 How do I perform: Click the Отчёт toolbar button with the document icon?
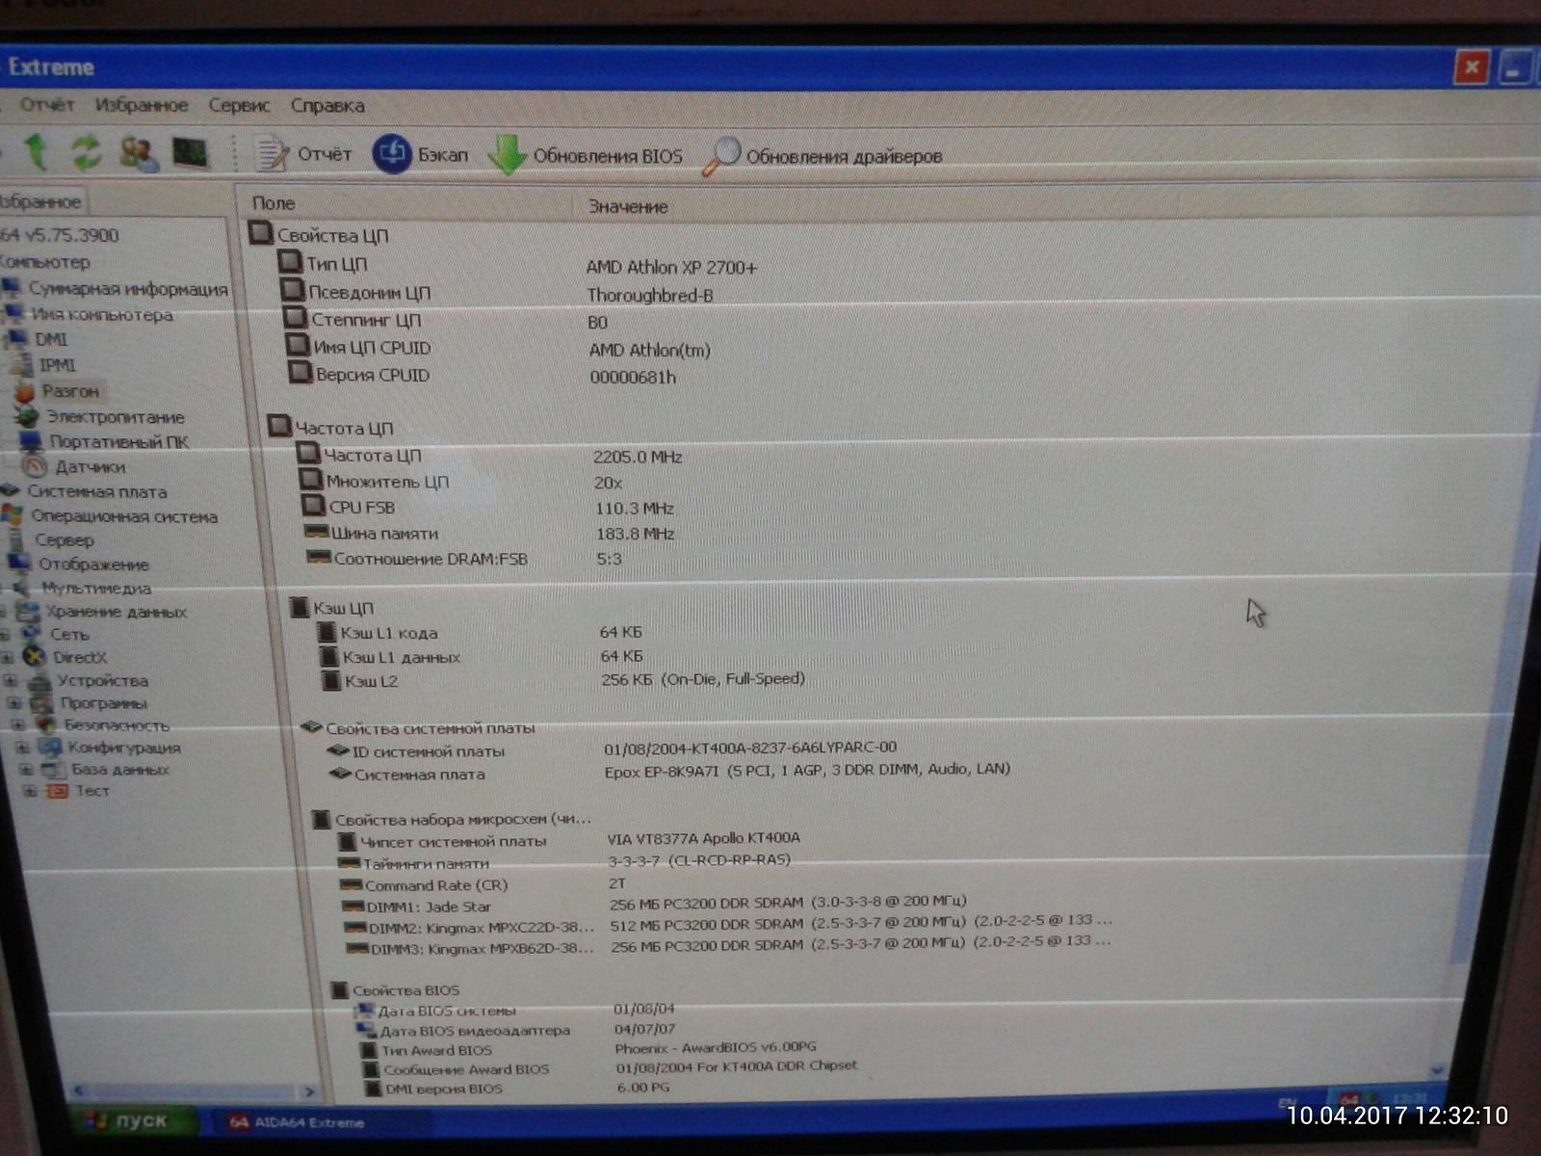pos(303,154)
